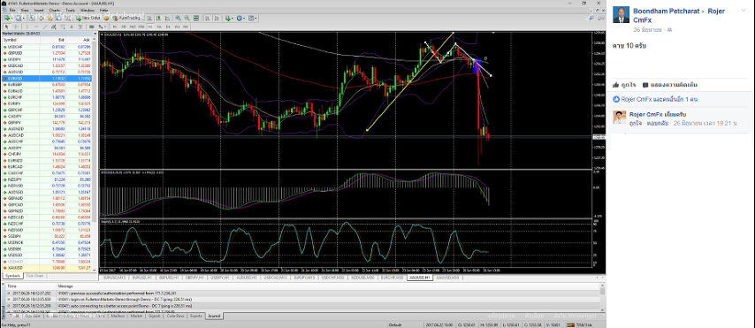The width and height of the screenshot is (755, 328).
Task: Tile windows using the chart grid icon
Action: pos(195,18)
